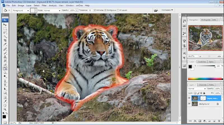Select the Background layer

tap(207, 104)
